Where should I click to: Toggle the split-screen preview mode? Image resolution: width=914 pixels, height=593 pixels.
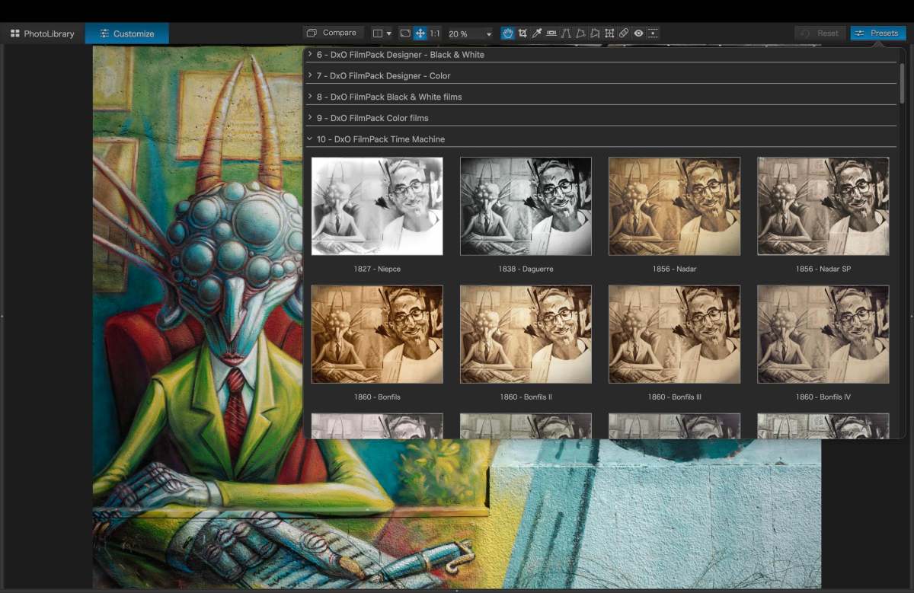click(x=378, y=33)
